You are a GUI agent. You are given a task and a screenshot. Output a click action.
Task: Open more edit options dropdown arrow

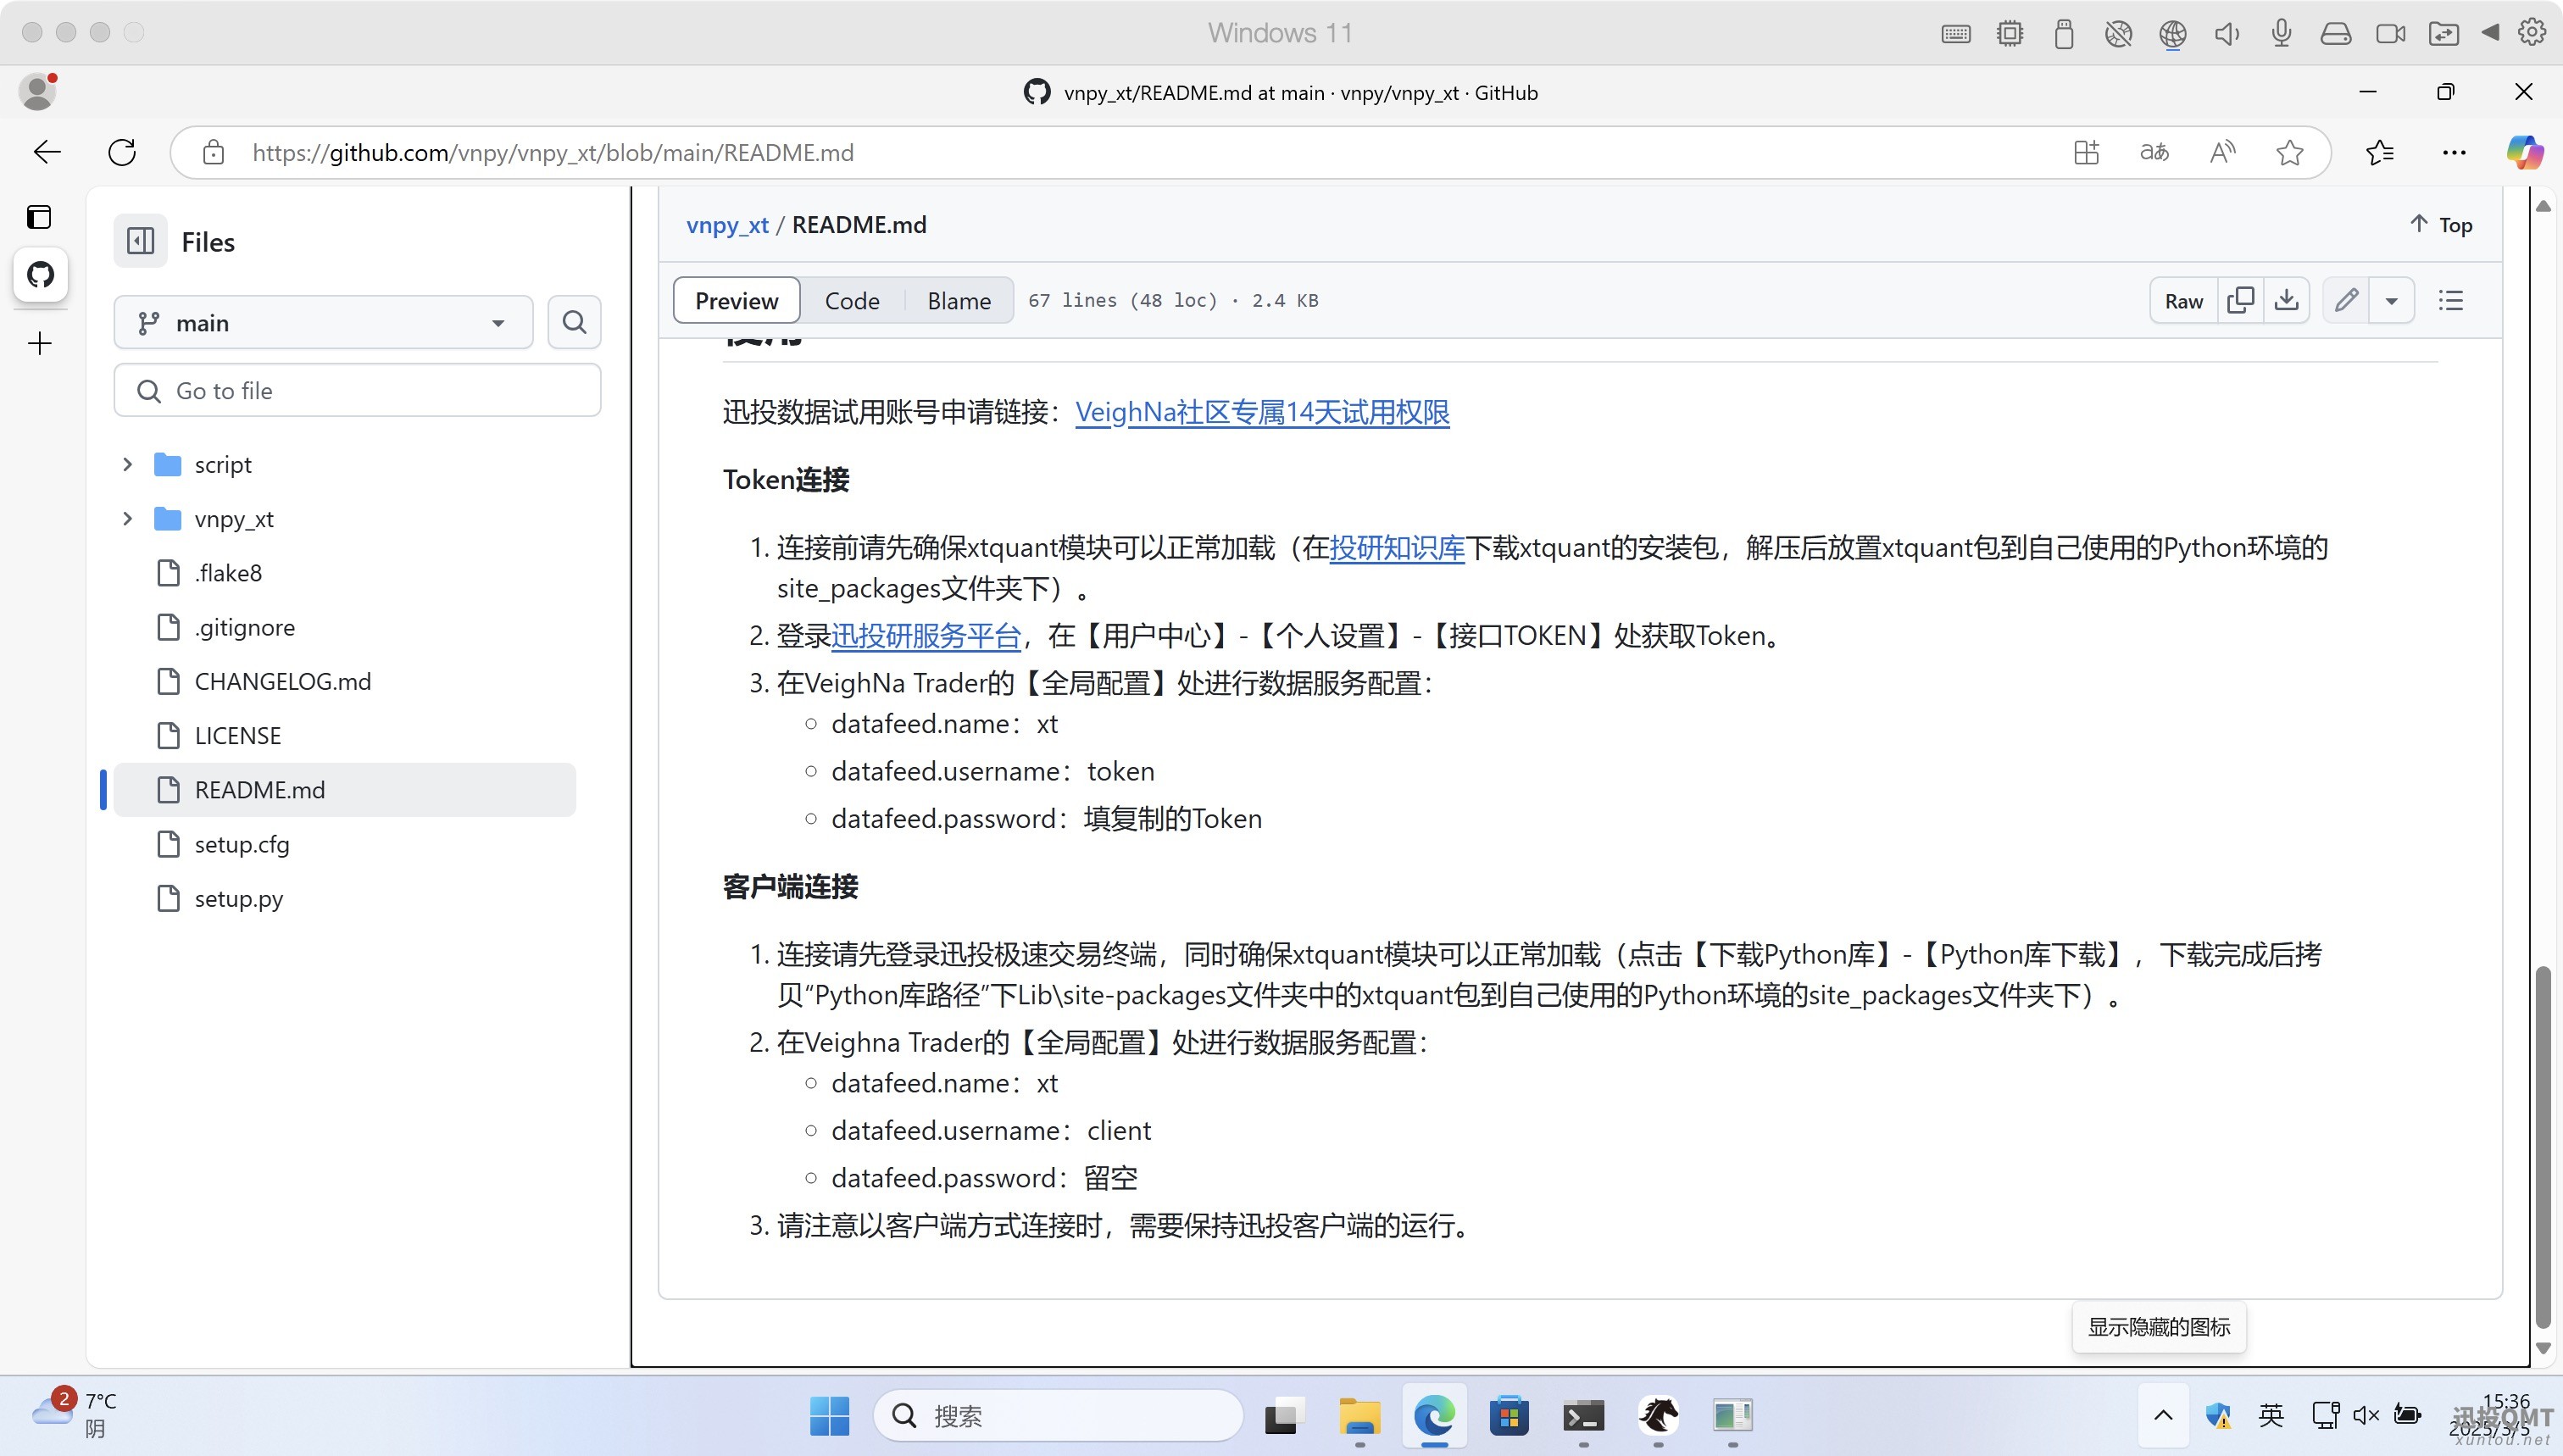tap(2392, 300)
